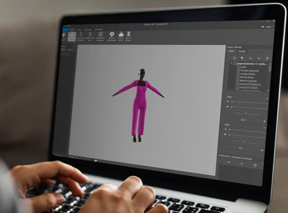
Task: Open the first Seda fabric dropdown
Action: (267, 99)
